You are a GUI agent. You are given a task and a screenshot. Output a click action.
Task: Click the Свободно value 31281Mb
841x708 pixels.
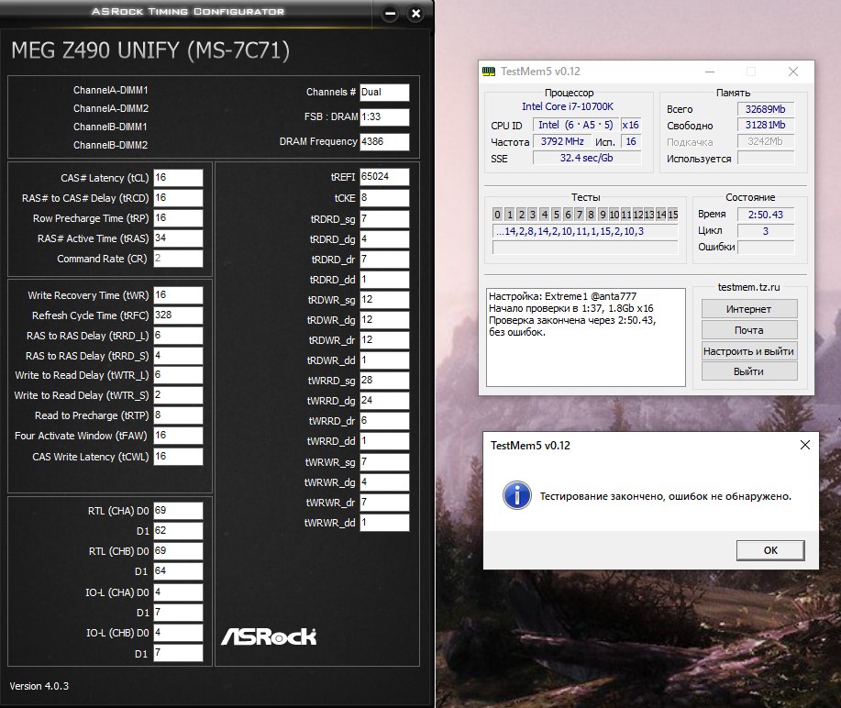[x=766, y=125]
